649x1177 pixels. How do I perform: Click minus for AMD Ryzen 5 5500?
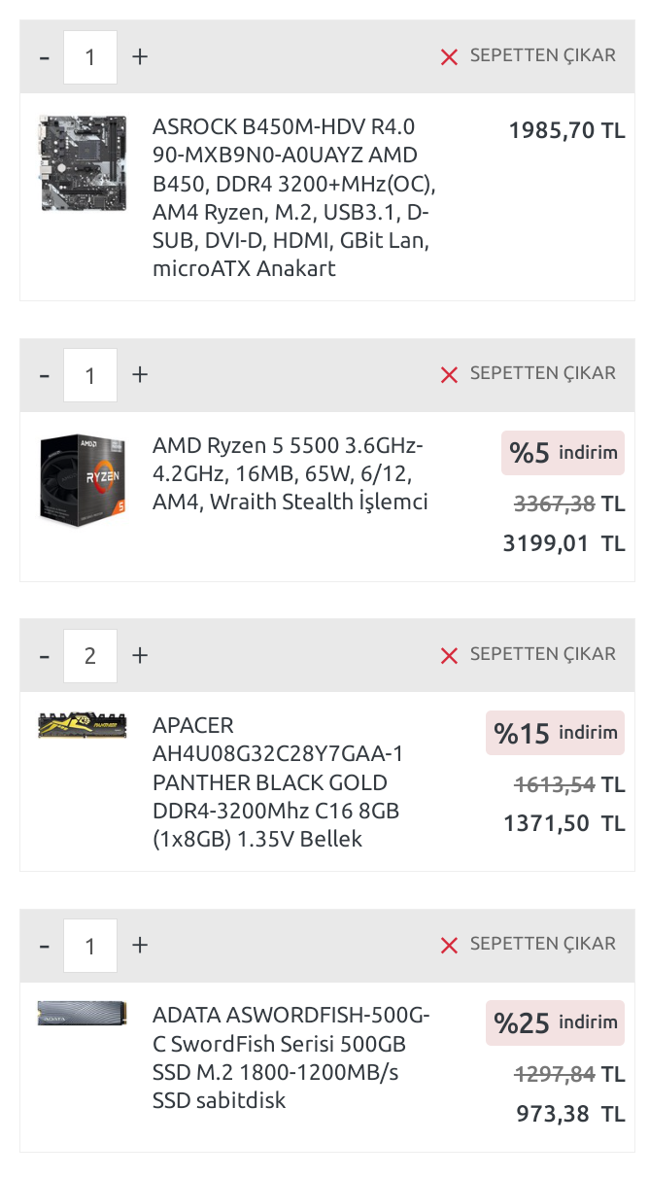click(44, 374)
